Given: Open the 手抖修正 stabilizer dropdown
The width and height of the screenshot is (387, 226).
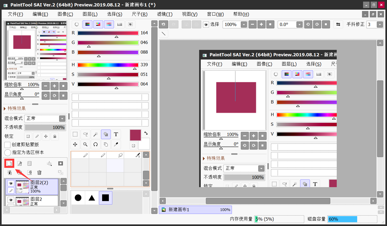Looking at the screenshot, I should click(x=380, y=25).
